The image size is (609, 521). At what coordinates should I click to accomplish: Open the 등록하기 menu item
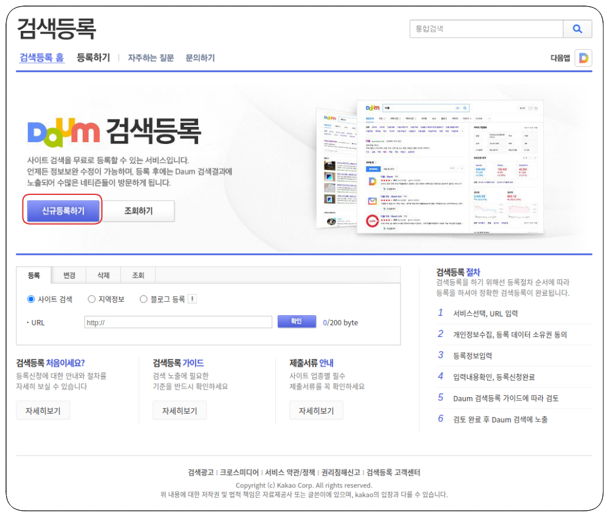pos(93,58)
